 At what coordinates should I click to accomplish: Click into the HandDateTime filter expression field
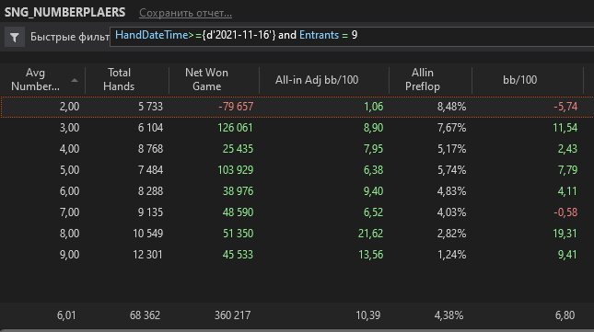[352, 37]
